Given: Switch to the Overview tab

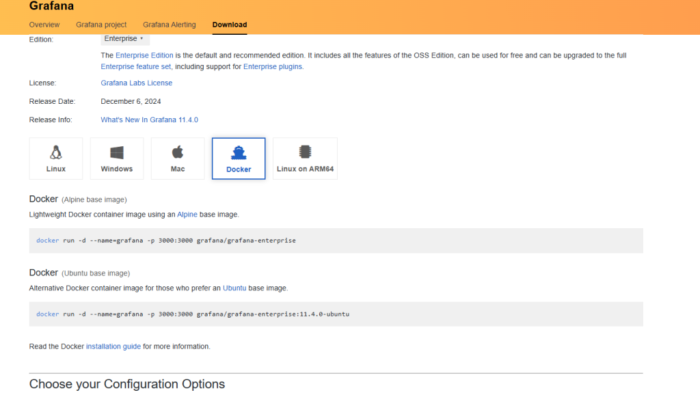Looking at the screenshot, I should click(x=44, y=25).
